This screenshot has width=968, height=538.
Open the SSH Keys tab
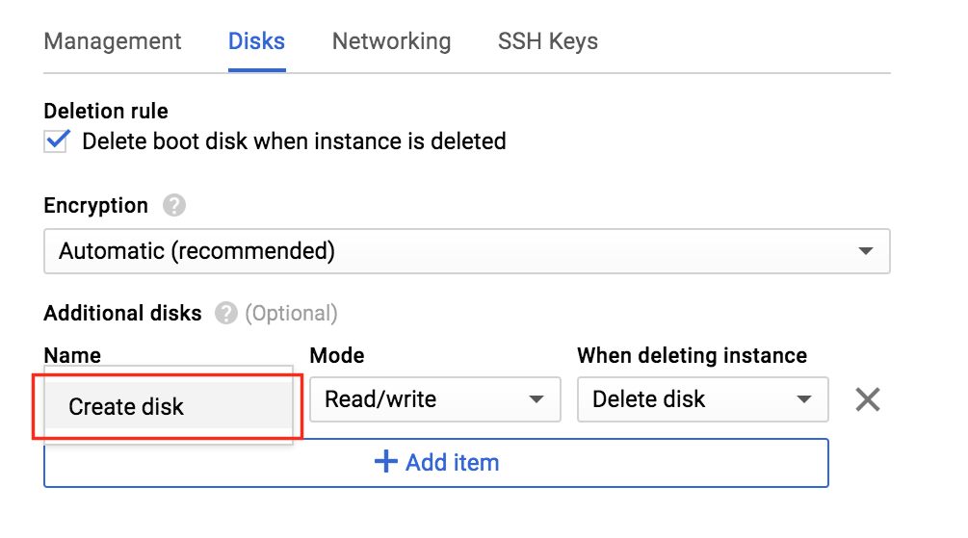pos(548,41)
